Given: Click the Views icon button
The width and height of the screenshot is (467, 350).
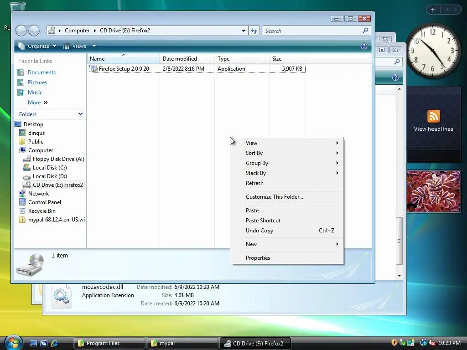Looking at the screenshot, I should 67,46.
